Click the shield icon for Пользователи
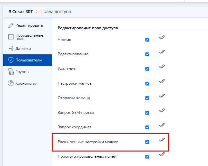Image resolution: width=208 pixels, height=166 pixels. [x=11, y=60]
